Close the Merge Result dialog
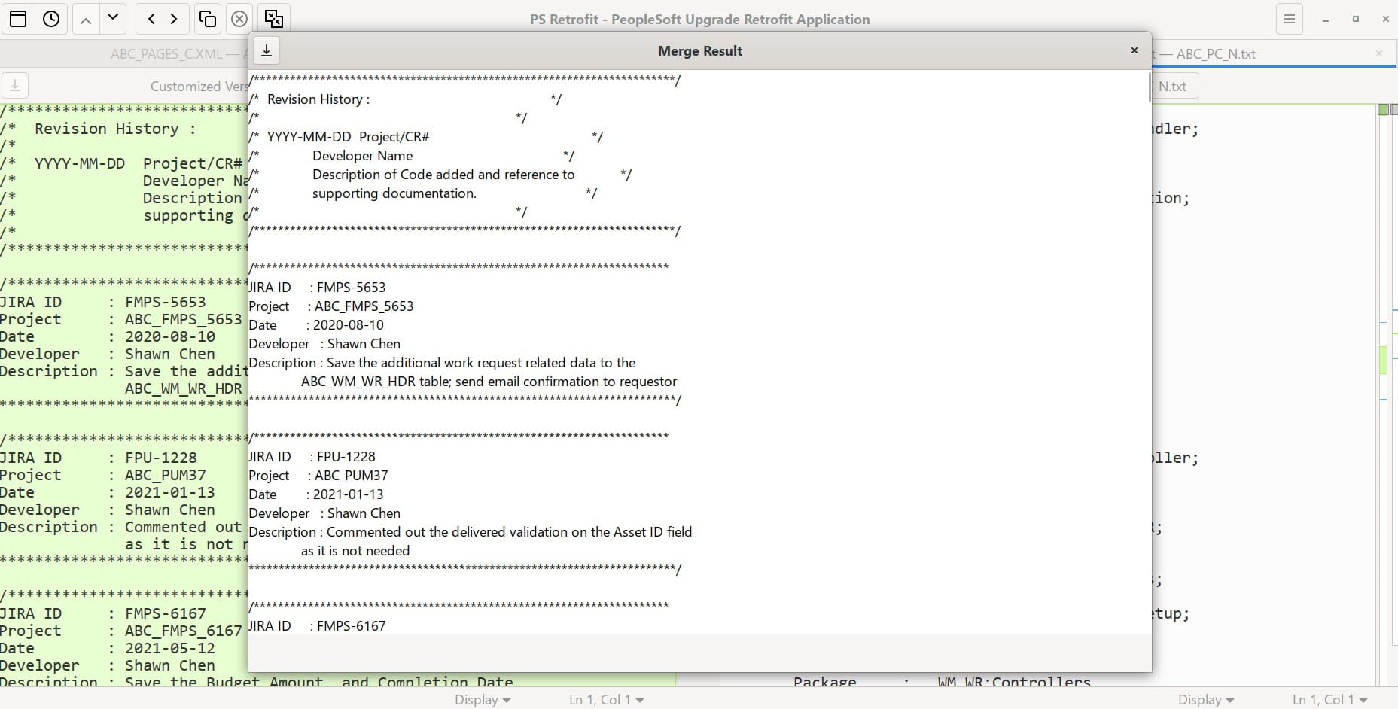Image resolution: width=1398 pixels, height=709 pixels. pos(1134,50)
